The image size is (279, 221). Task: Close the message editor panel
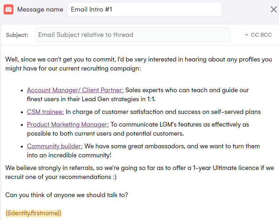[274, 9]
